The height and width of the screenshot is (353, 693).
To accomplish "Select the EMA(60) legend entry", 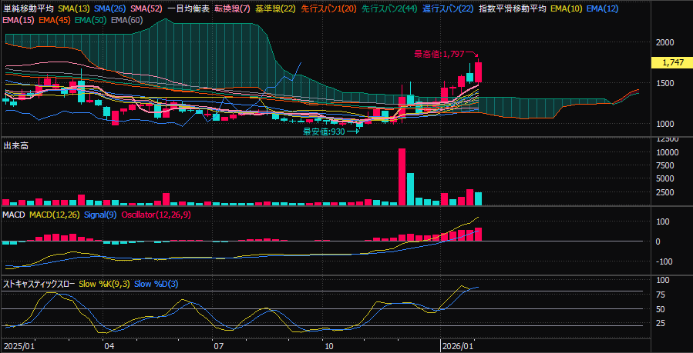I will pos(126,19).
